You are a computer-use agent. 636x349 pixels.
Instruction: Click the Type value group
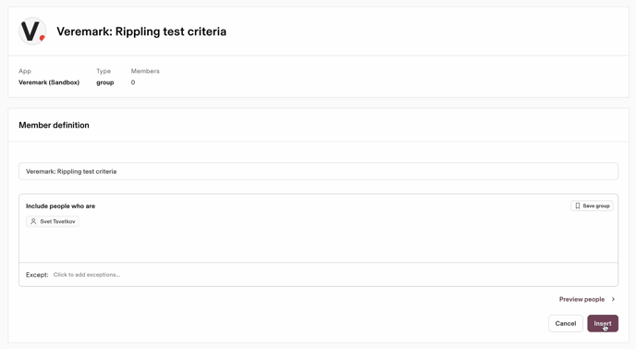pos(105,82)
